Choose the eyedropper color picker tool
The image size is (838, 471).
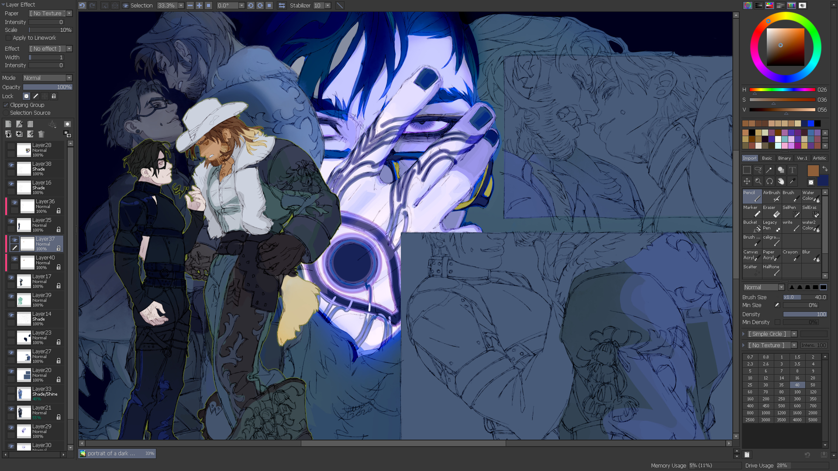(x=792, y=181)
